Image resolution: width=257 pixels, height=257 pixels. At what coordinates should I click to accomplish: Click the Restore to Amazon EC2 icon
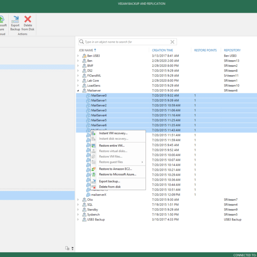tap(94, 169)
